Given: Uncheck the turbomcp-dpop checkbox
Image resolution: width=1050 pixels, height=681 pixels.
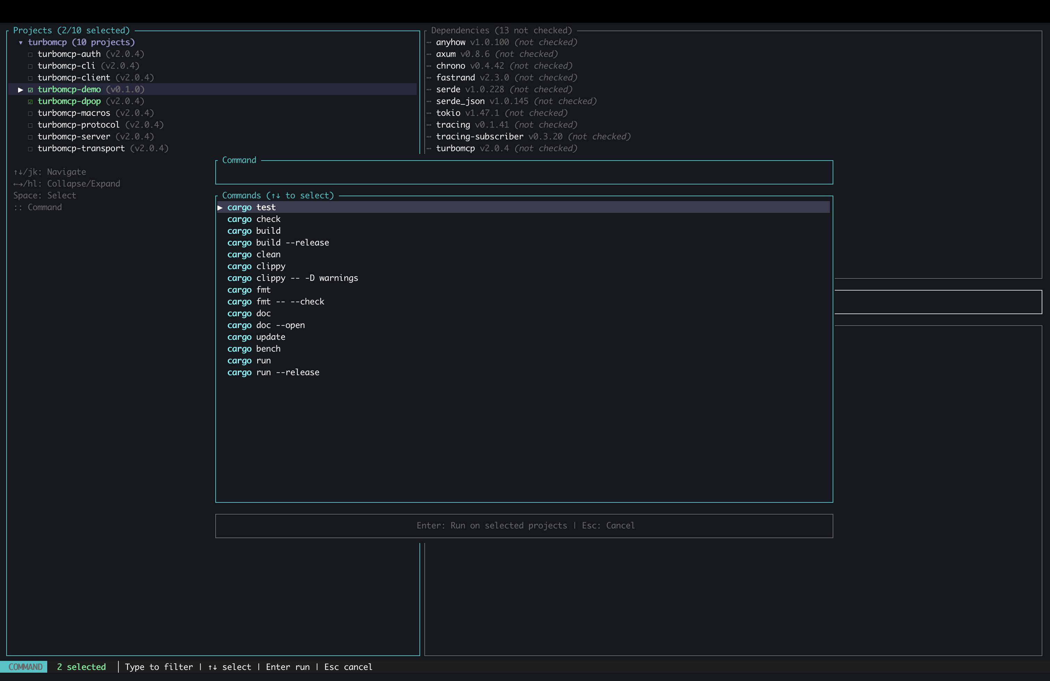Looking at the screenshot, I should click(30, 102).
